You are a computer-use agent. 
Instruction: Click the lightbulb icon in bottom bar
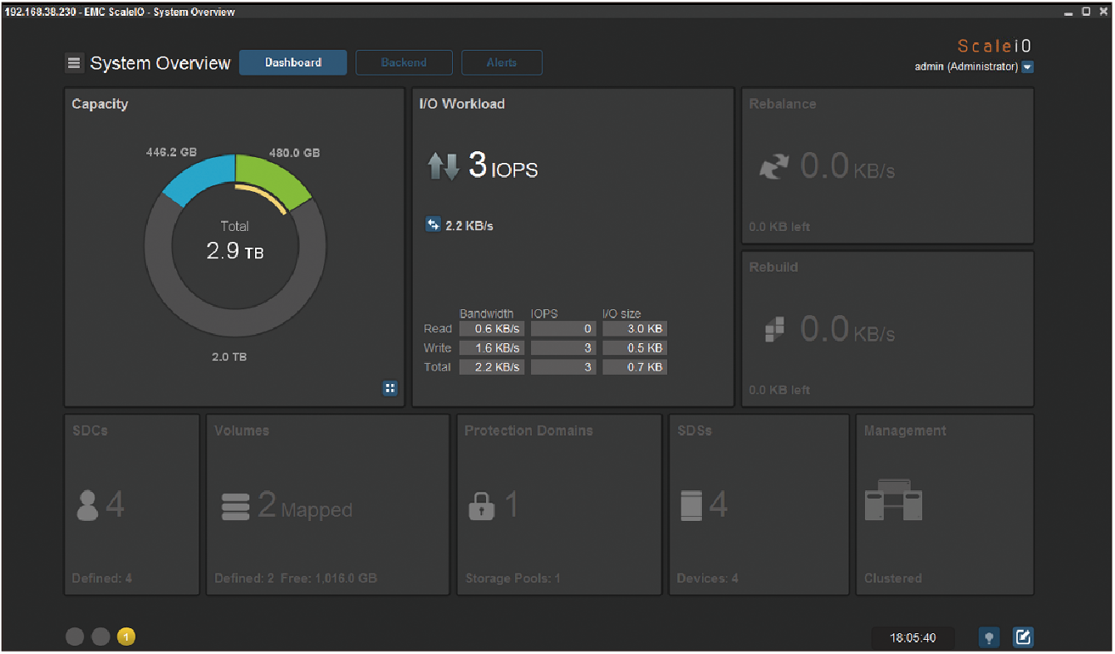[x=989, y=637]
